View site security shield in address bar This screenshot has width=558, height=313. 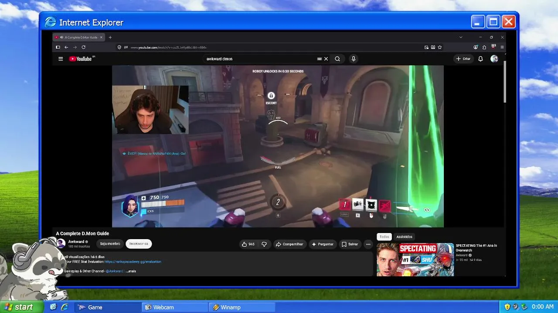pos(119,47)
